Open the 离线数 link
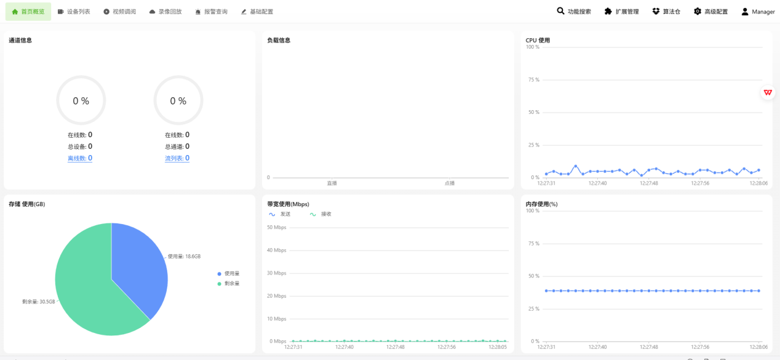780x360 pixels. pyautogui.click(x=79, y=158)
